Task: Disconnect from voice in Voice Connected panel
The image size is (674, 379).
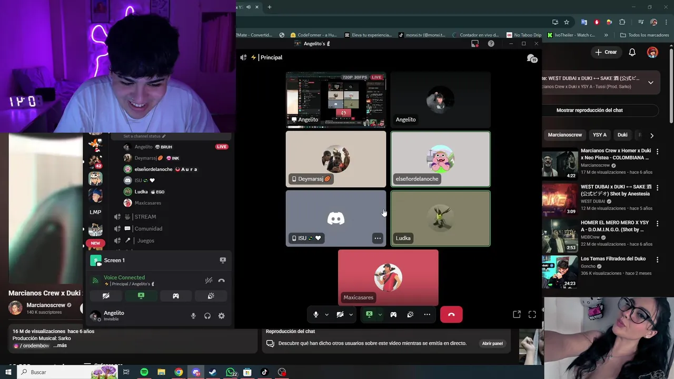Action: (x=222, y=281)
